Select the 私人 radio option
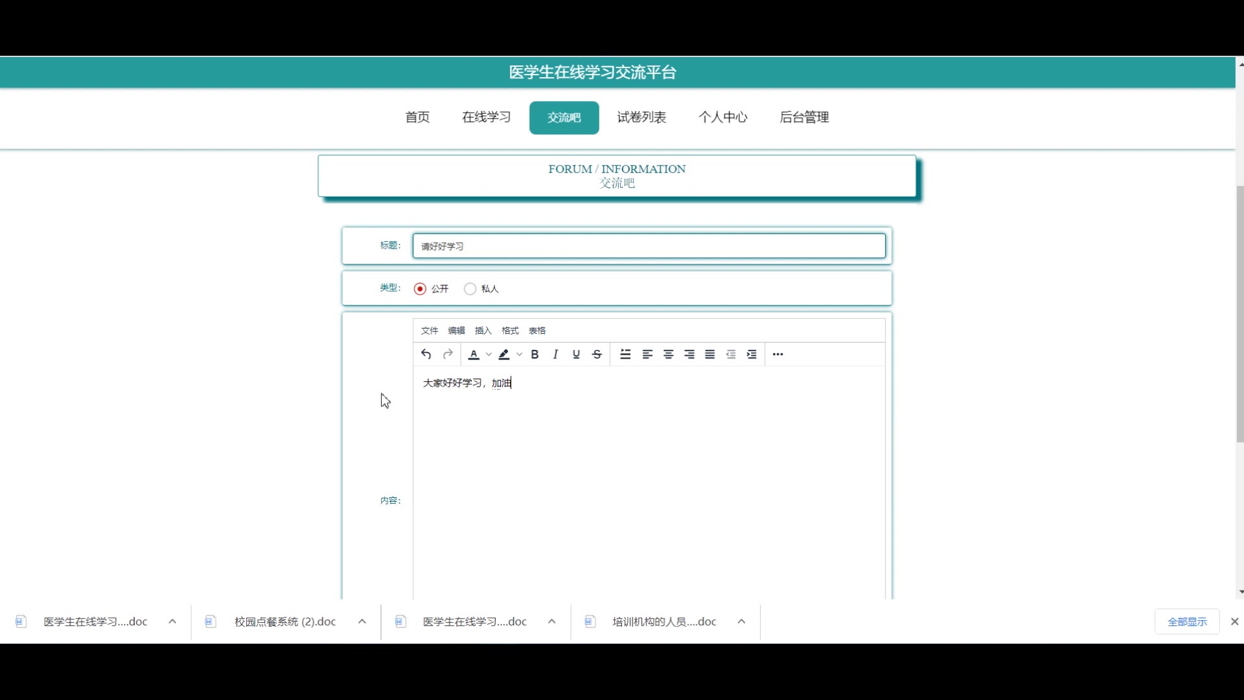1244x700 pixels. tap(470, 288)
